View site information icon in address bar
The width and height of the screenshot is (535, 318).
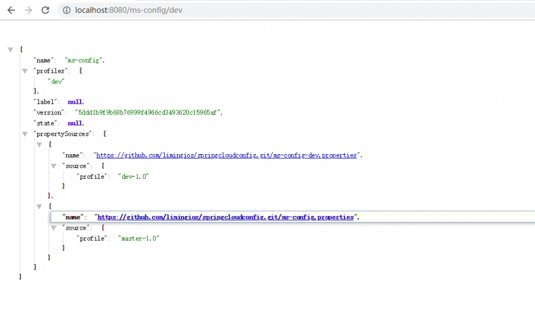pos(66,10)
